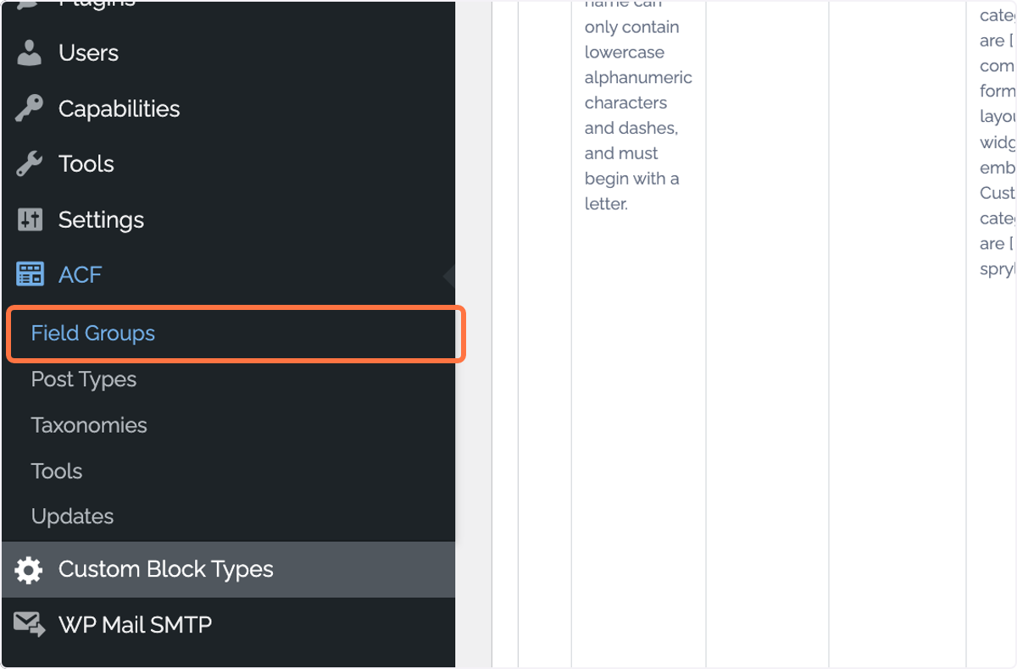Click the Users person icon

[x=30, y=53]
